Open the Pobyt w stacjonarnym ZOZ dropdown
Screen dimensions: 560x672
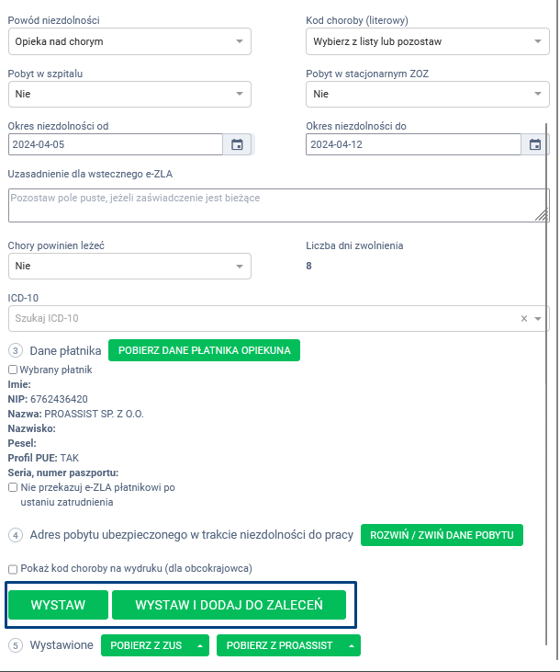(x=426, y=93)
